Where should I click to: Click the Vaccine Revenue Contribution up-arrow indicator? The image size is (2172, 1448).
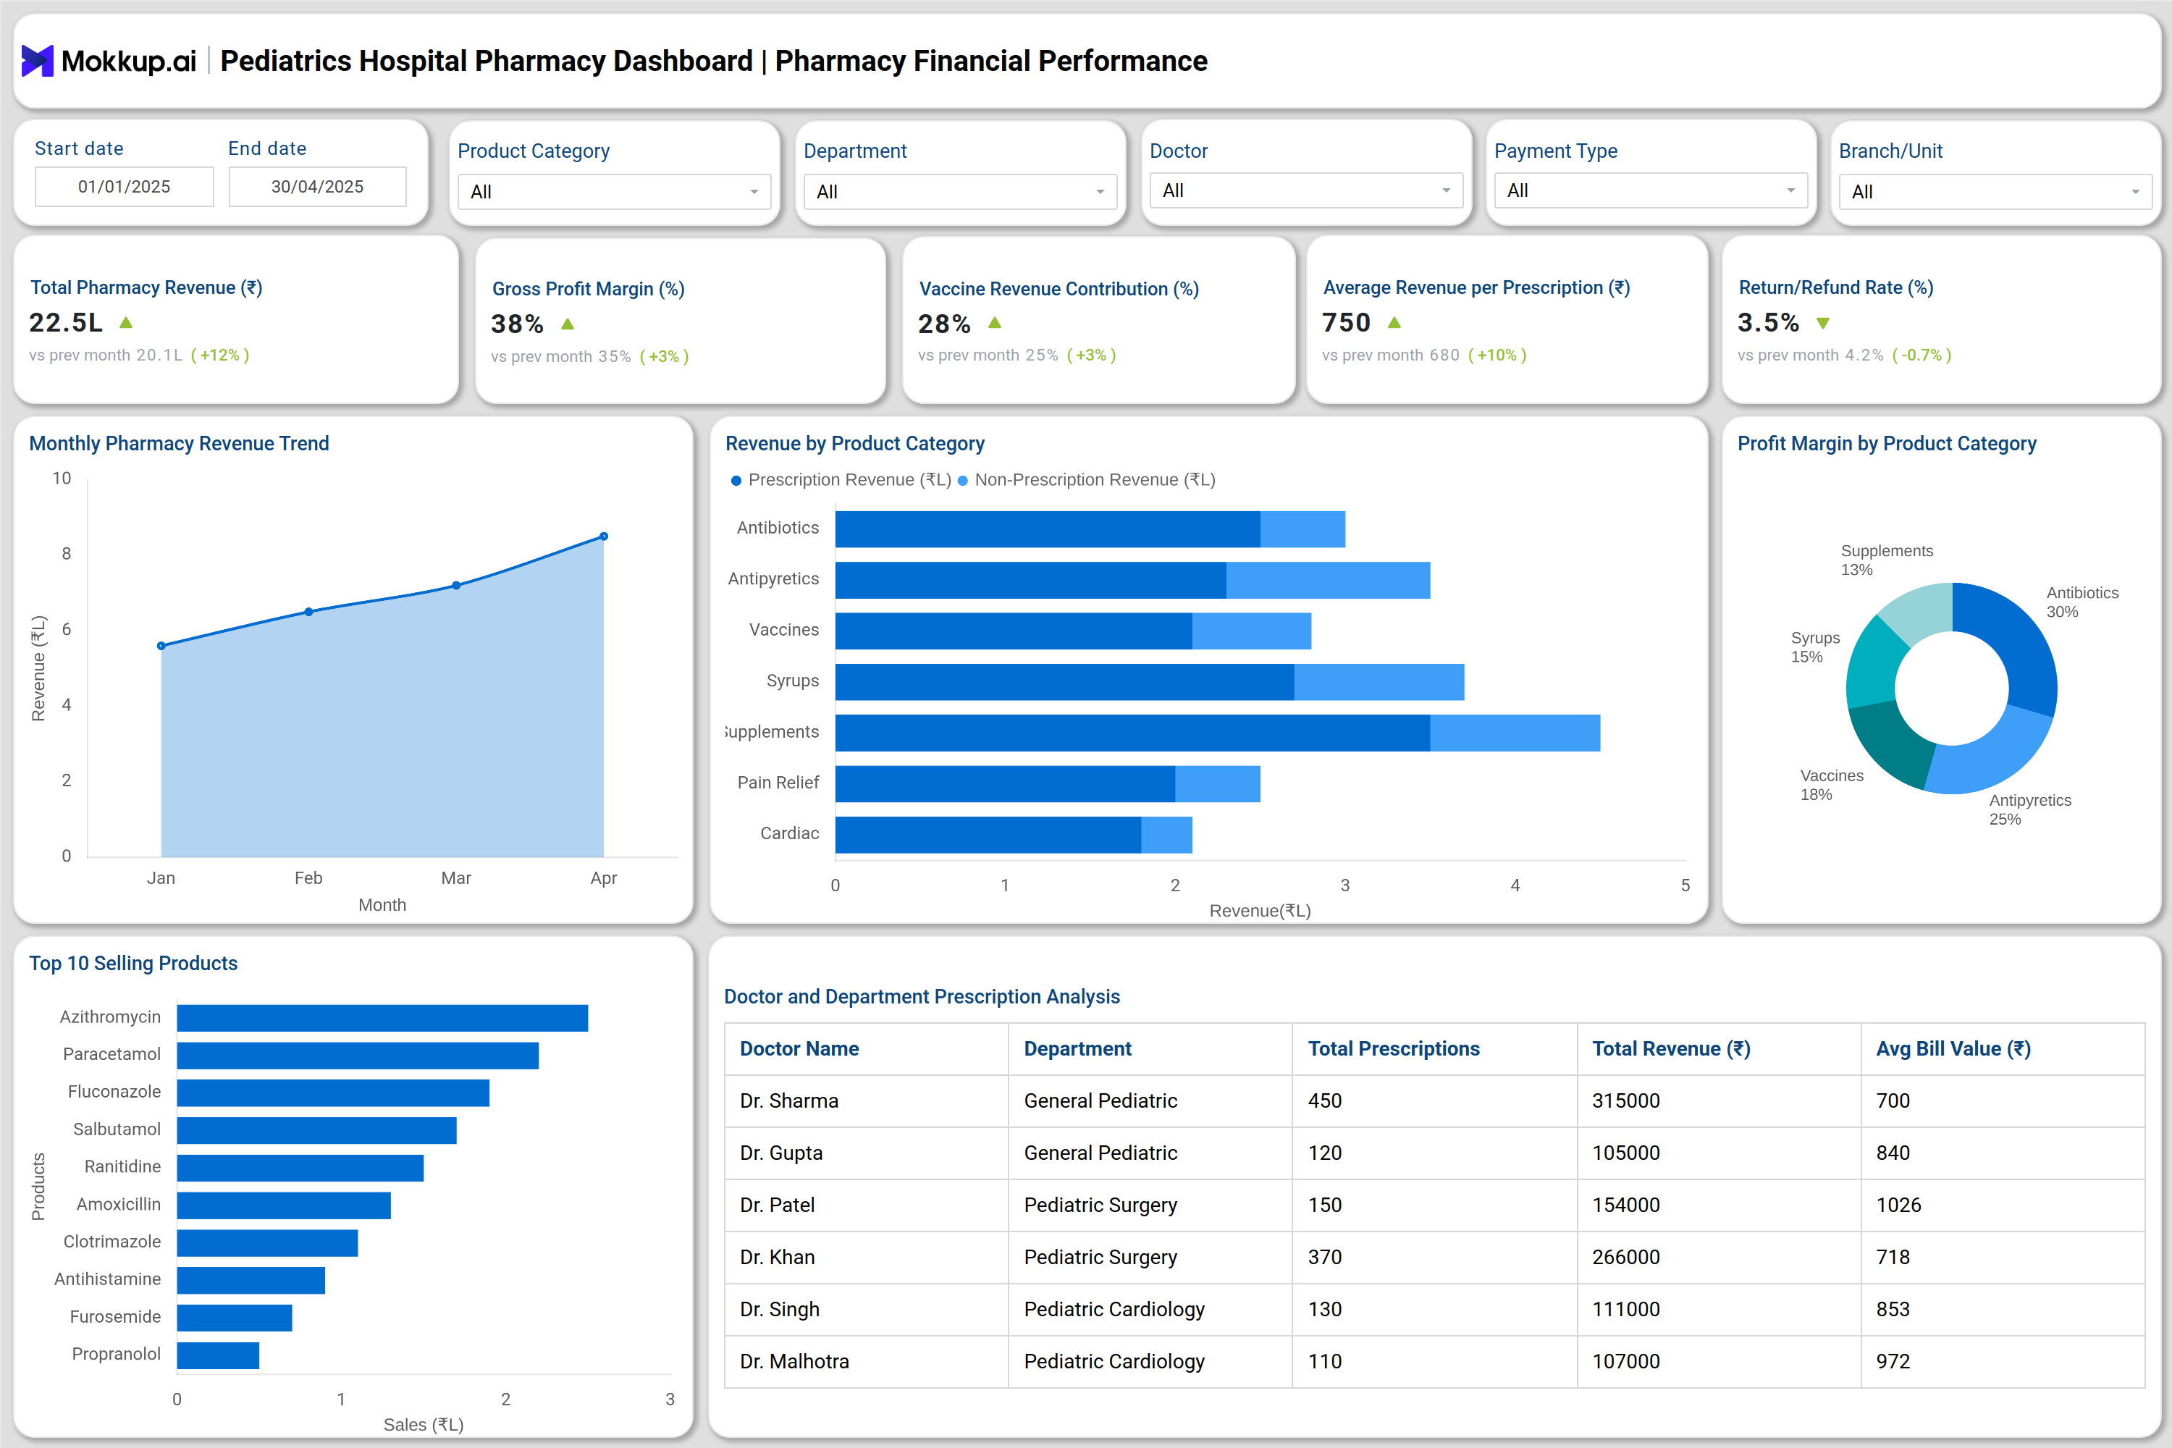click(995, 322)
